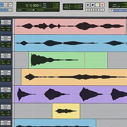This screenshot has height=127, width=127.
Task: Select the orange audio clip
Action: [x=74, y=77]
